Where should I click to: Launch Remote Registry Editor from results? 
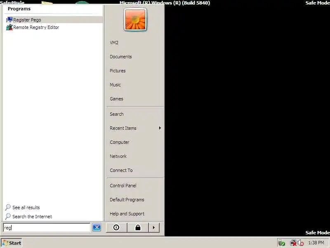coord(36,27)
